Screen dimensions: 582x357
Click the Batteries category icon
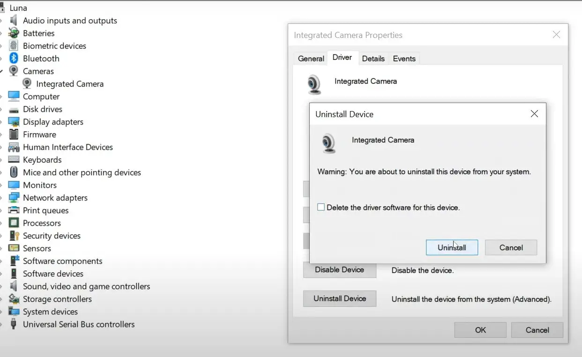(14, 33)
